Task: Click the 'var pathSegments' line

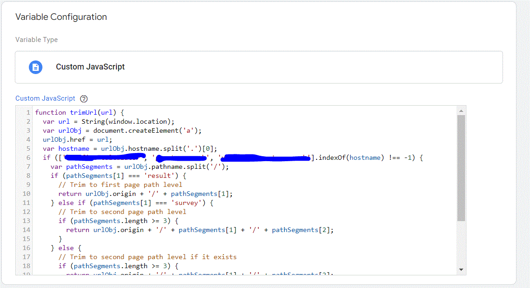Action: click(x=139, y=167)
